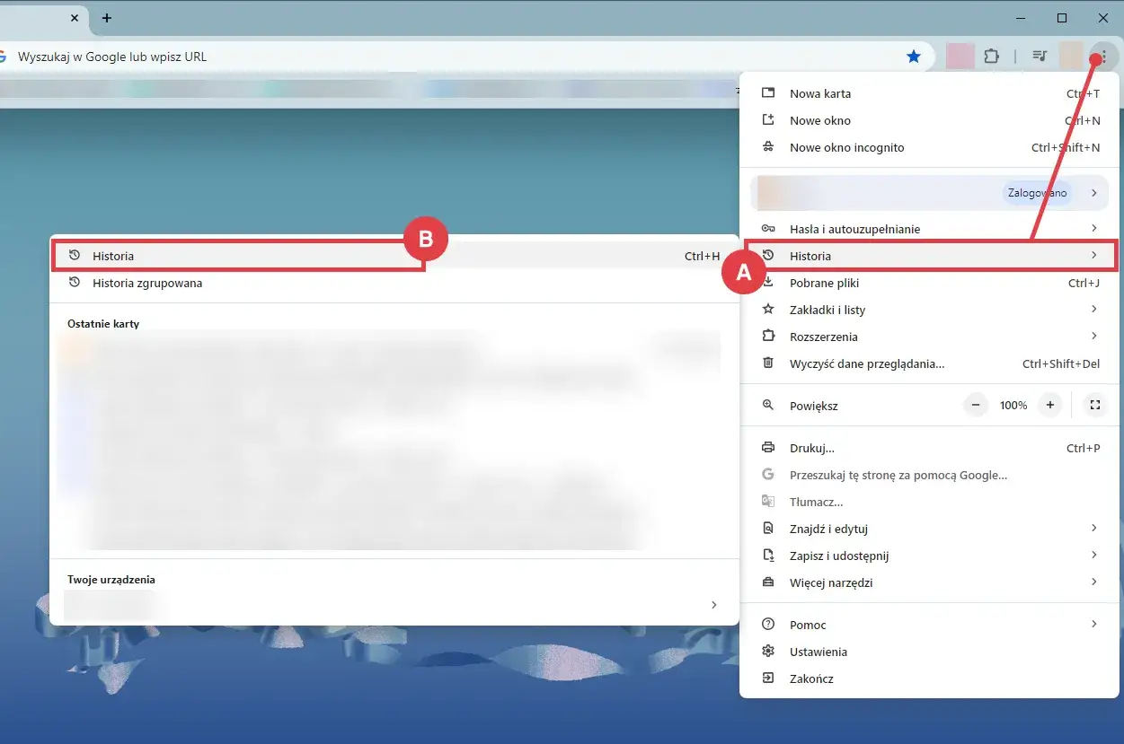The width and height of the screenshot is (1124, 744).
Task: Click the media controls icon in toolbar
Action: [1040, 57]
